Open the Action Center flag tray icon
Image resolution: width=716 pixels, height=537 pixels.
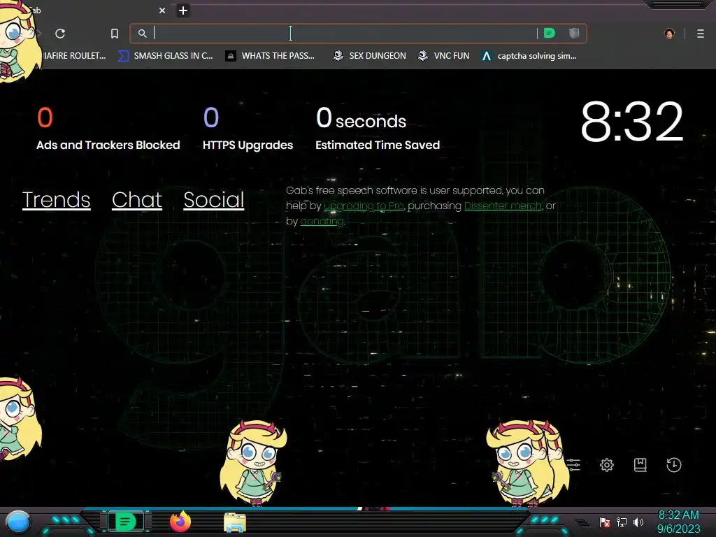605,522
